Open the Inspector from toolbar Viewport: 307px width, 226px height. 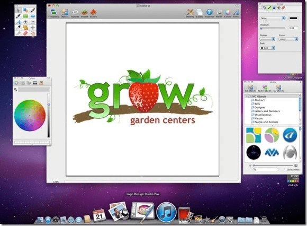click(x=209, y=13)
